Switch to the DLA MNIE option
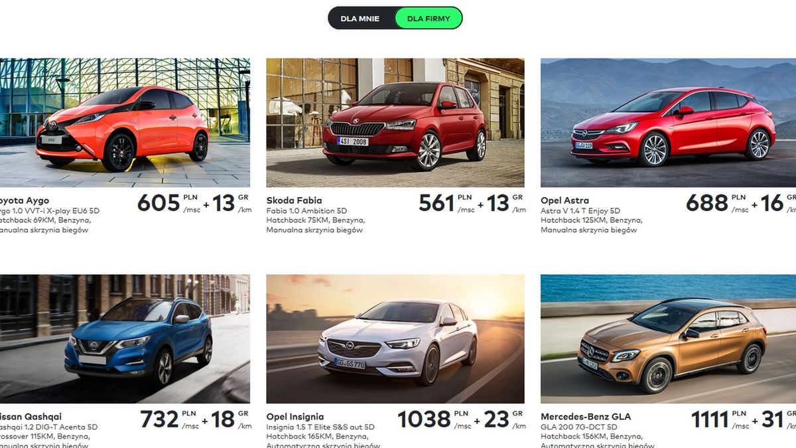Screen dimensions: 796x448 click(360, 19)
